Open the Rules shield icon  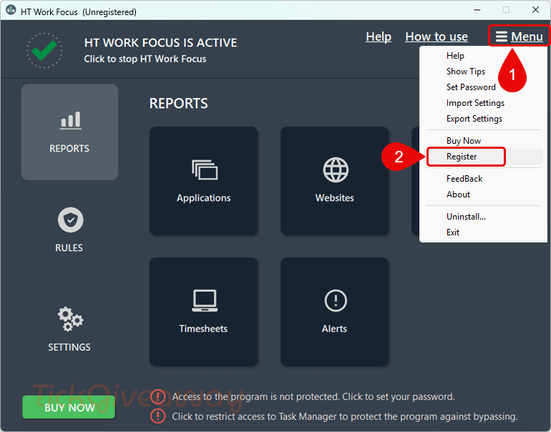[70, 220]
